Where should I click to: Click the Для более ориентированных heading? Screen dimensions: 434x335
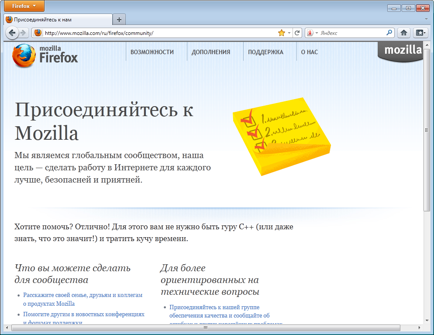210,280
